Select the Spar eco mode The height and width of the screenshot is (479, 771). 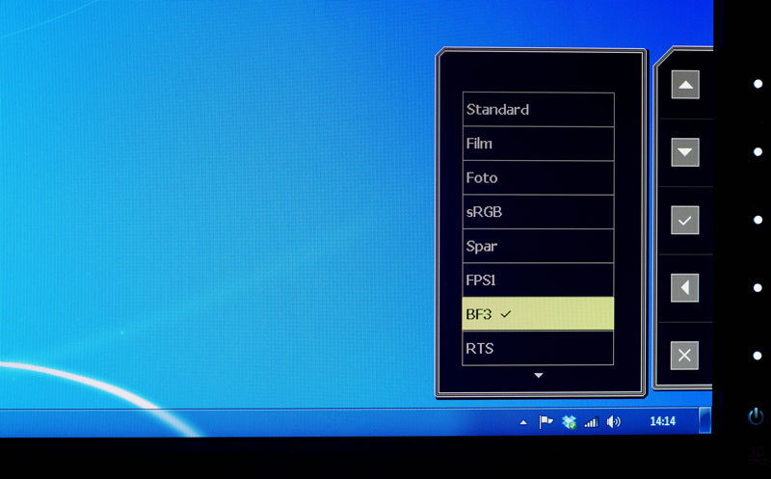538,246
